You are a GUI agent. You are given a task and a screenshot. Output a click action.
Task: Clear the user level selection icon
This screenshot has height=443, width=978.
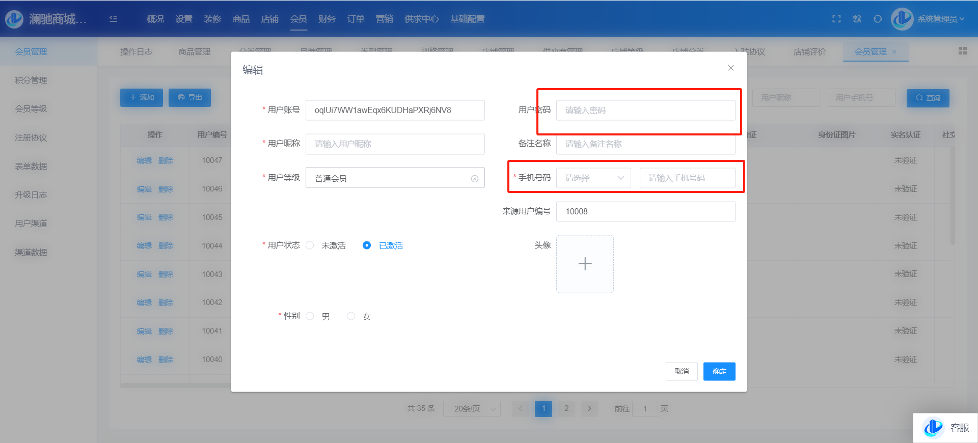(x=475, y=179)
